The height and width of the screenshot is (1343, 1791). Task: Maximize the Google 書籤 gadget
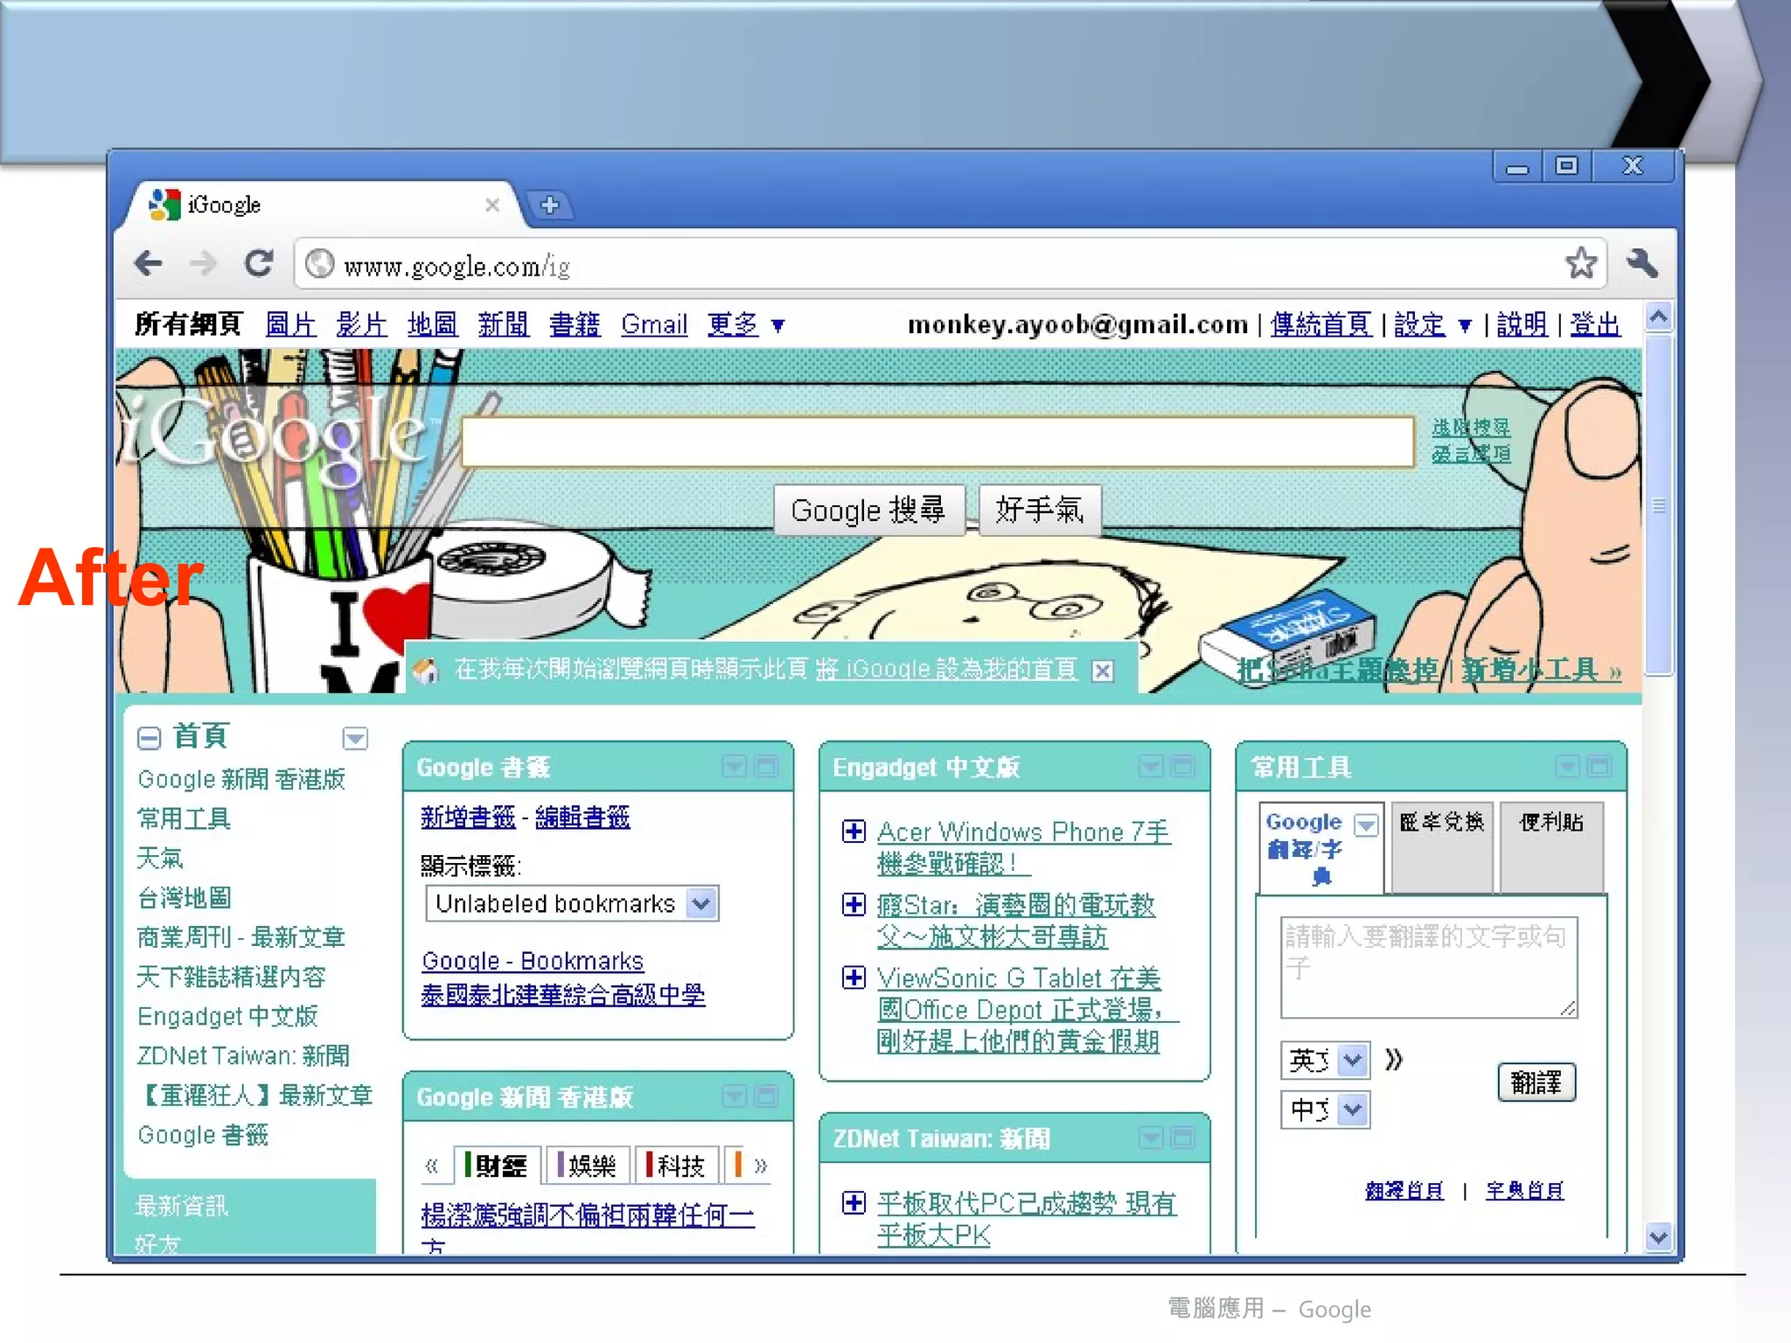click(x=766, y=767)
